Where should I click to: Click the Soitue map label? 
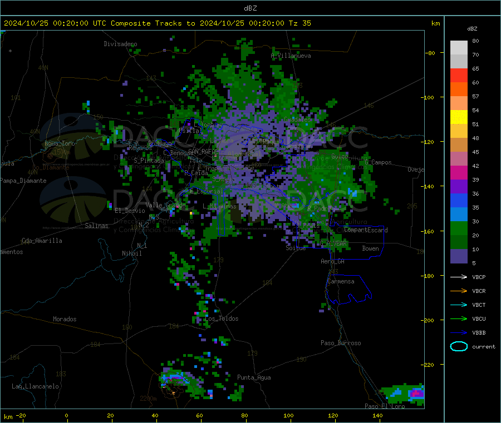(x=296, y=248)
